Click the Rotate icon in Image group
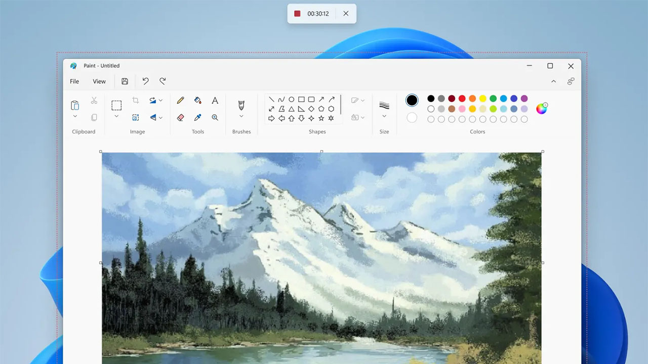 click(152, 100)
